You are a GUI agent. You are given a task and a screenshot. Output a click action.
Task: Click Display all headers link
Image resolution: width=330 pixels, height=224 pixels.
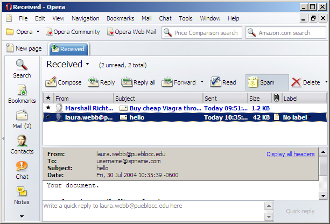tap(290, 154)
